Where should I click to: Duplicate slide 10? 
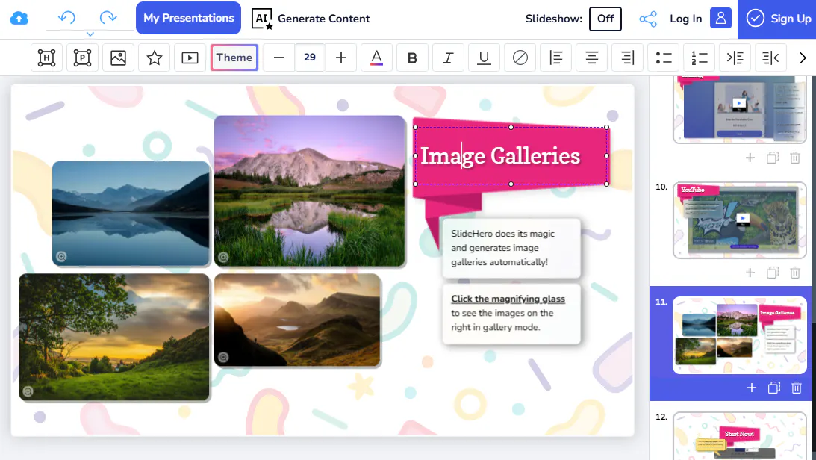pyautogui.click(x=773, y=272)
